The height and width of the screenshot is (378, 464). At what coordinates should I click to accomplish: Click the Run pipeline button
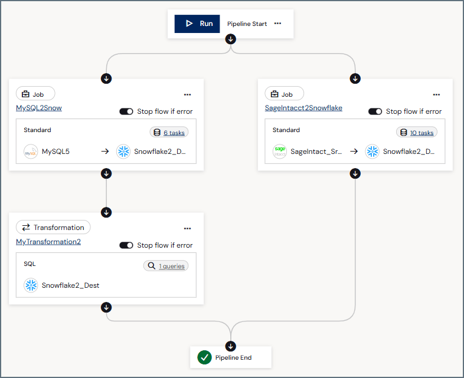(197, 24)
